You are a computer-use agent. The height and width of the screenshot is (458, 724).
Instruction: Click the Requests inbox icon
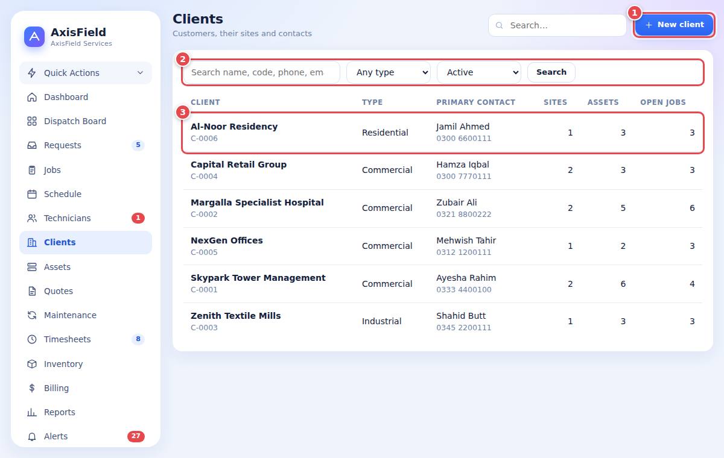coord(32,145)
